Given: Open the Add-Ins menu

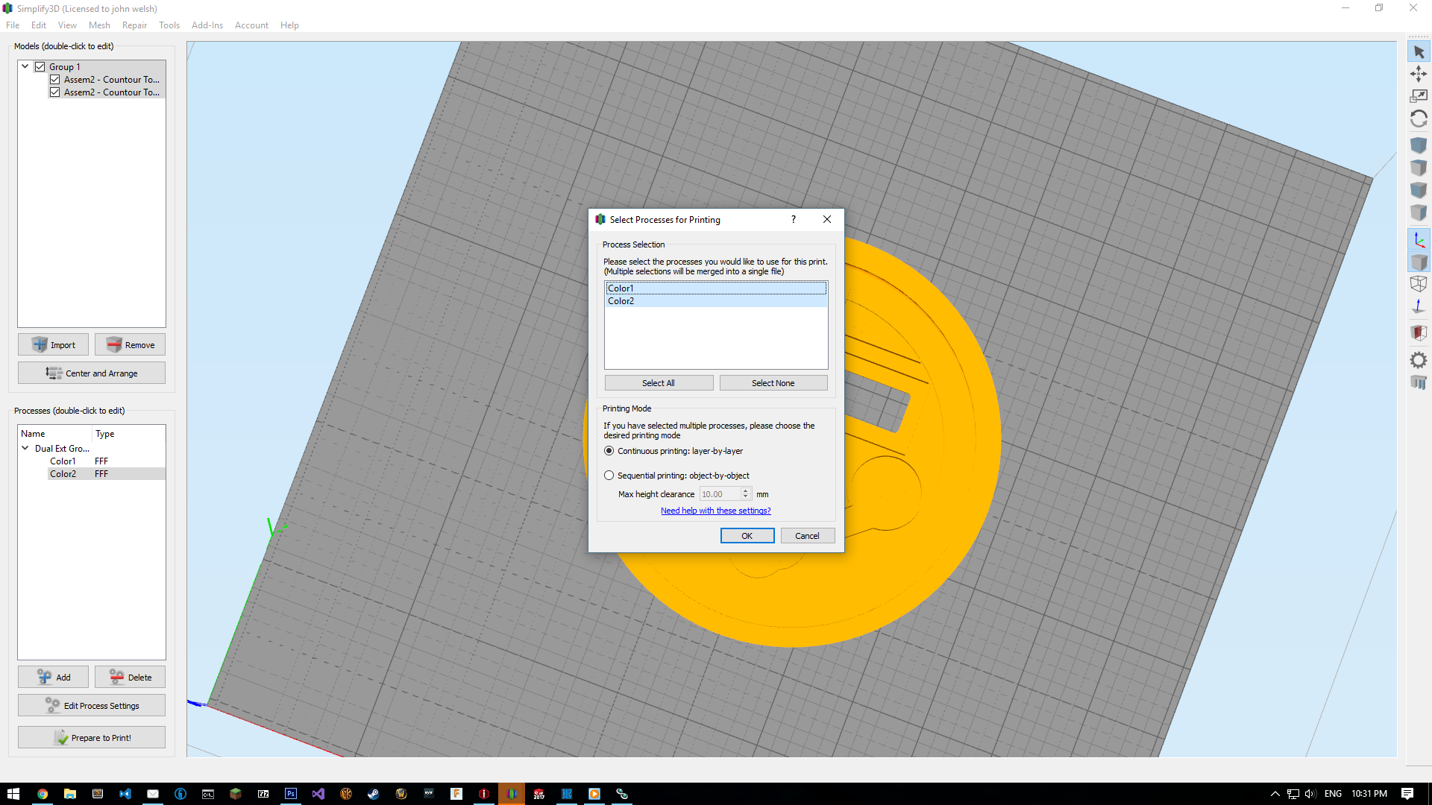Looking at the screenshot, I should coord(207,25).
